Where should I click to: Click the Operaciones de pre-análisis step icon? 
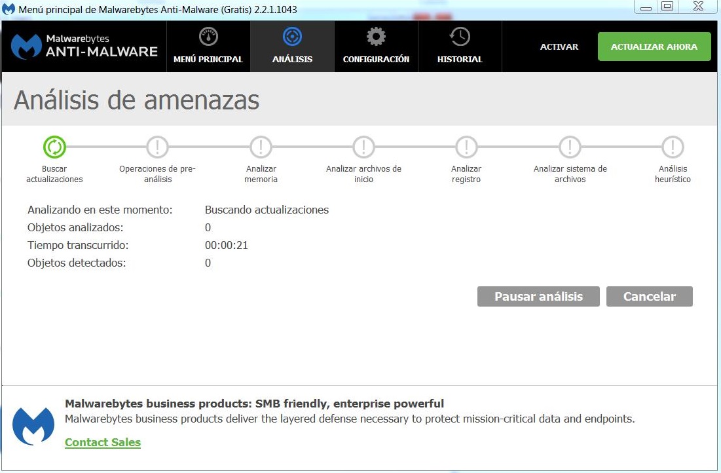[x=157, y=147]
